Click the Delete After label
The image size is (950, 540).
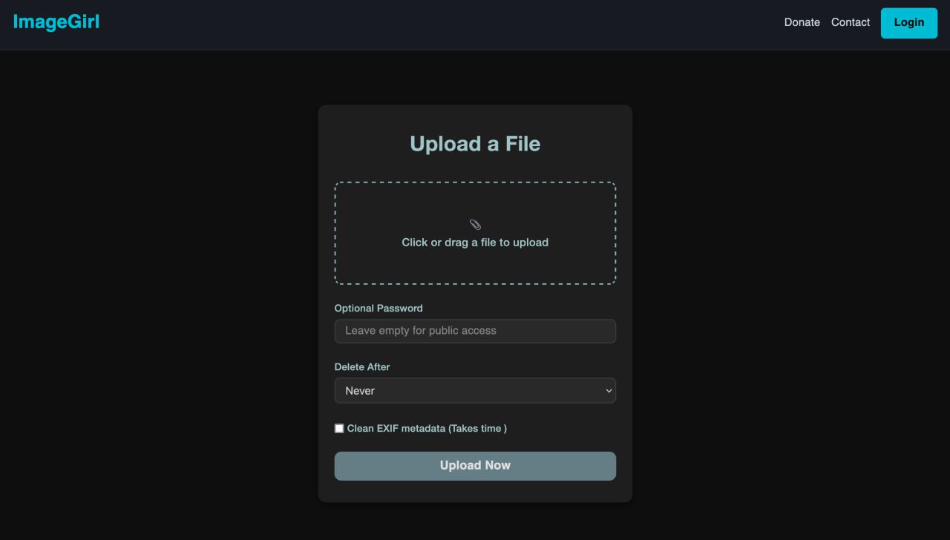[362, 366]
